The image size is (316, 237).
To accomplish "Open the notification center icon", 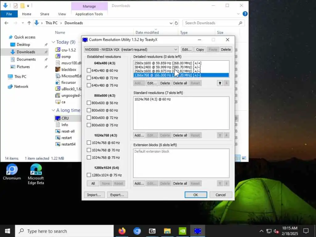I will 306,231.
